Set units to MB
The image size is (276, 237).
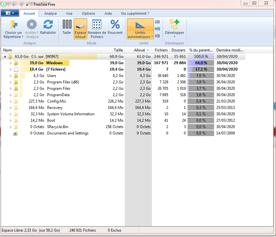(x=157, y=29)
